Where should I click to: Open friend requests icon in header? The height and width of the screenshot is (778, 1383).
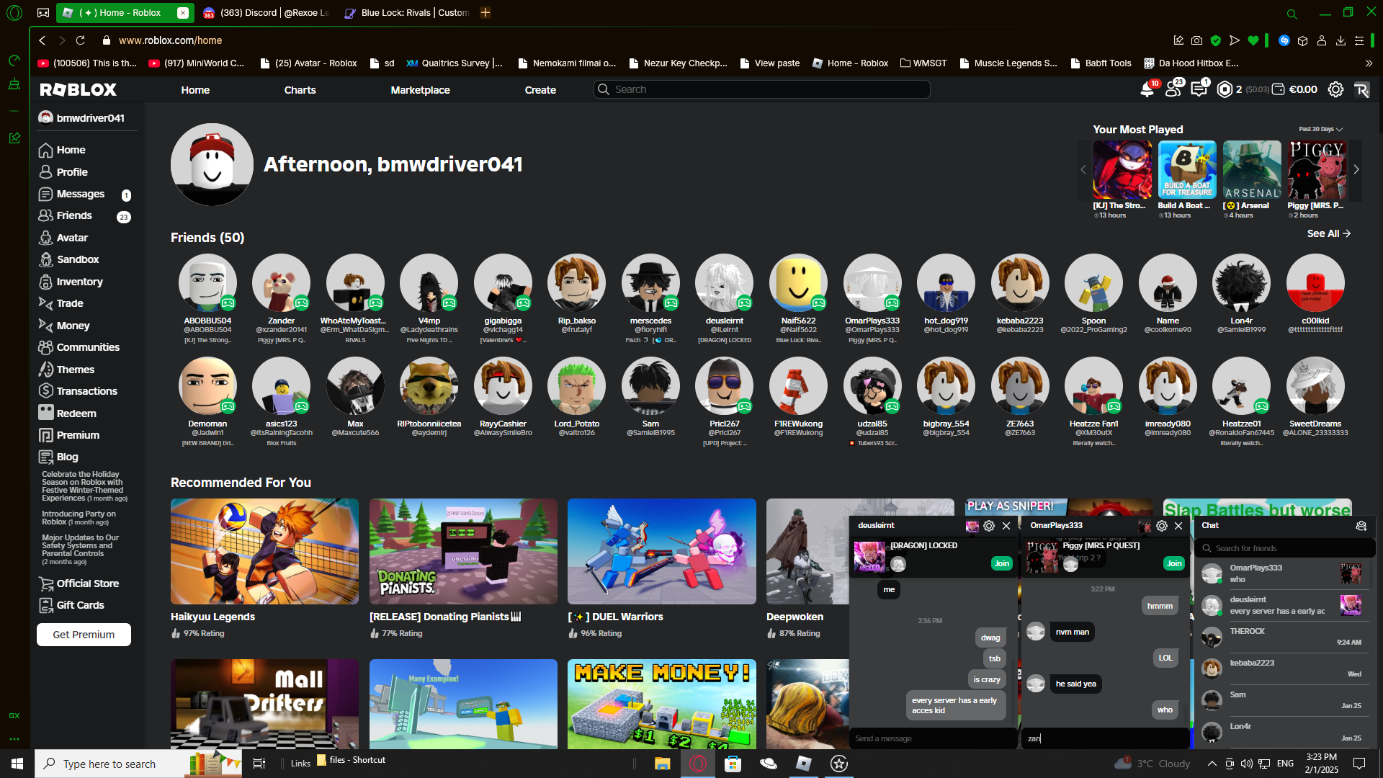[x=1173, y=90]
